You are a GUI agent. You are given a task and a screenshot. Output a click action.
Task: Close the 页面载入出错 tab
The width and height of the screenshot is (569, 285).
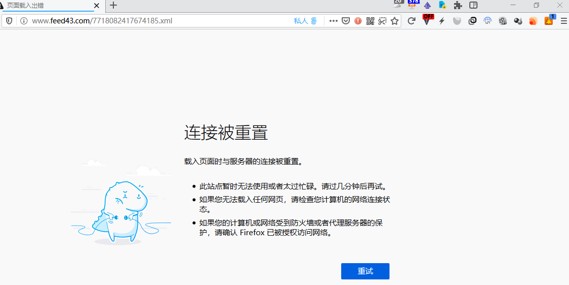(96, 6)
